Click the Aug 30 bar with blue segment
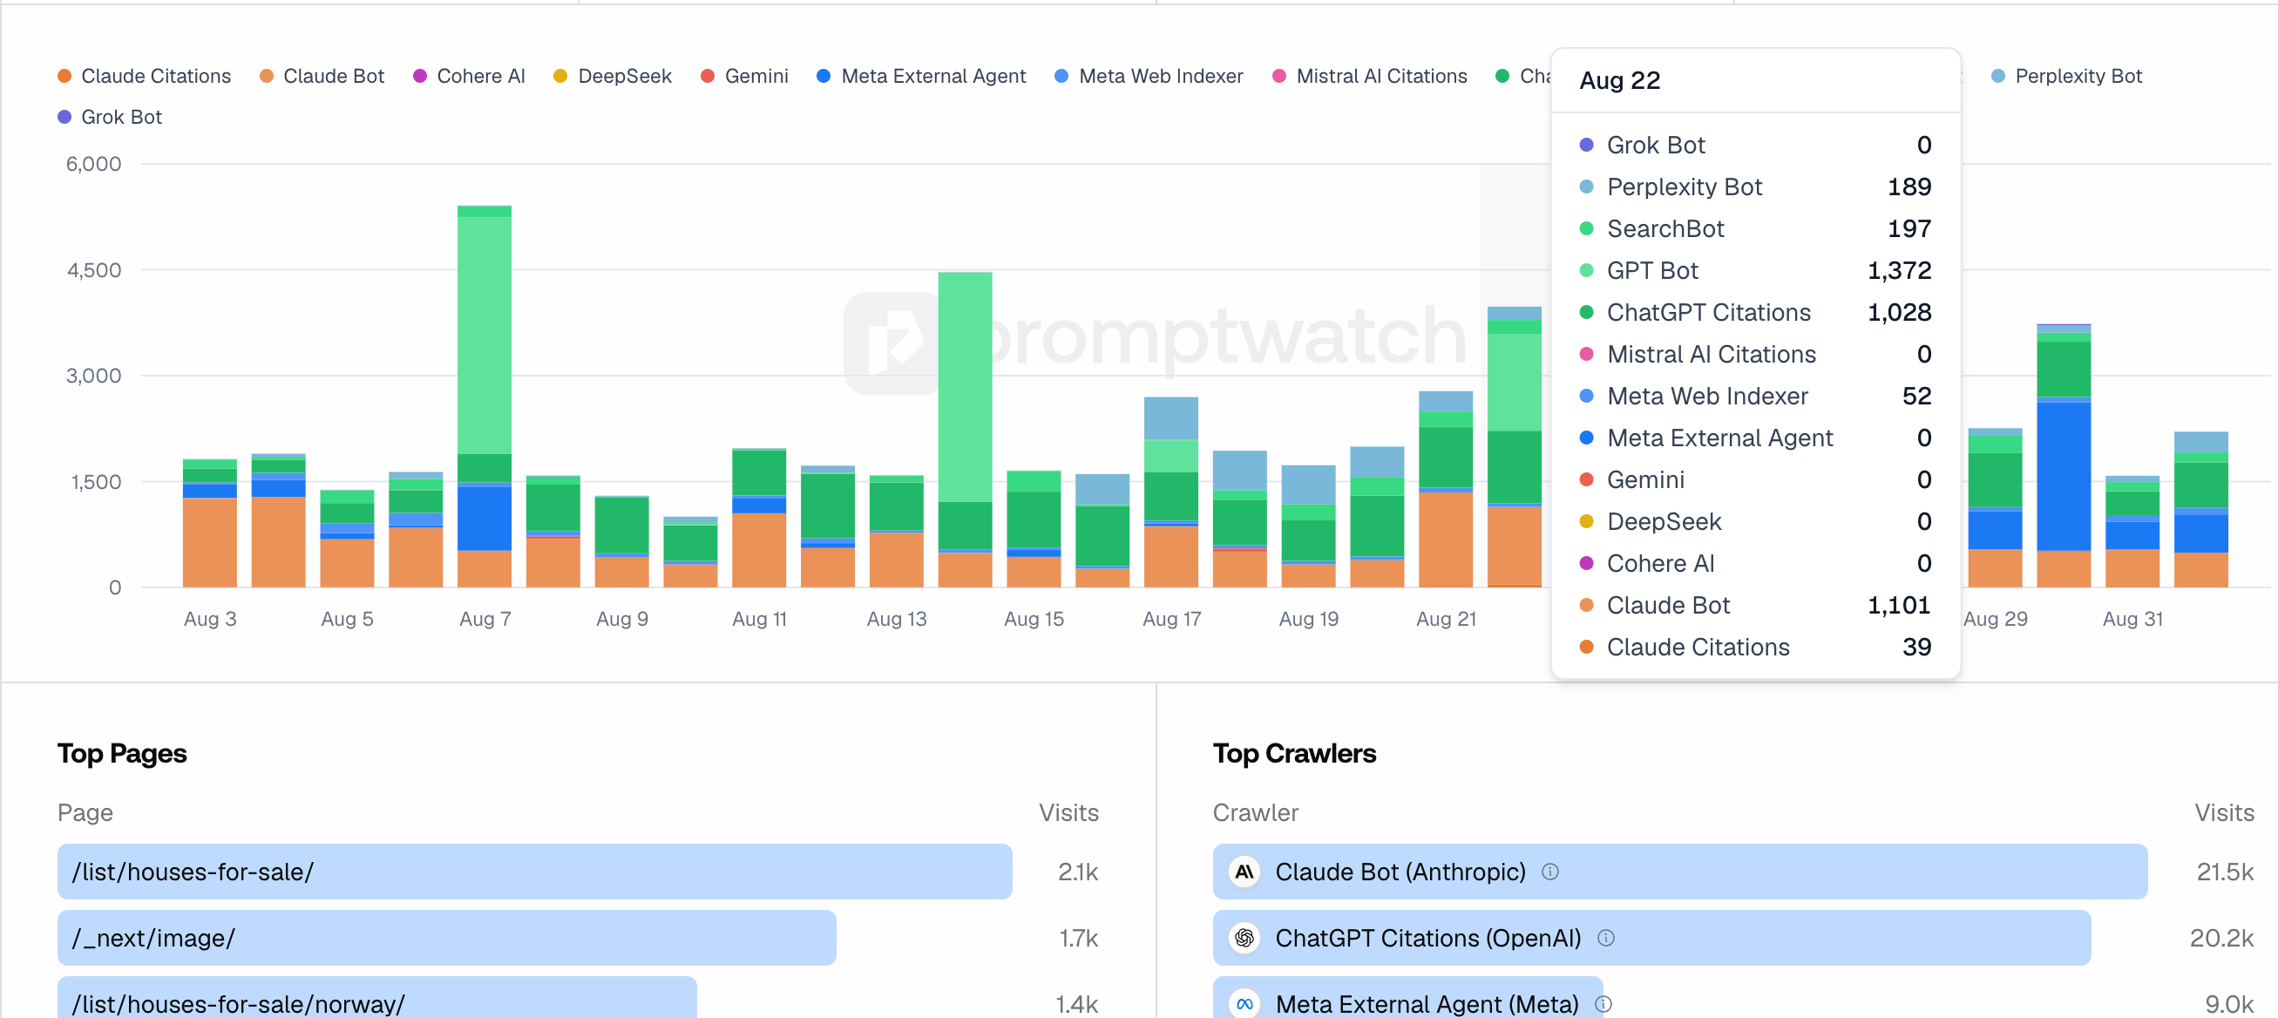The height and width of the screenshot is (1018, 2278). 2063,456
